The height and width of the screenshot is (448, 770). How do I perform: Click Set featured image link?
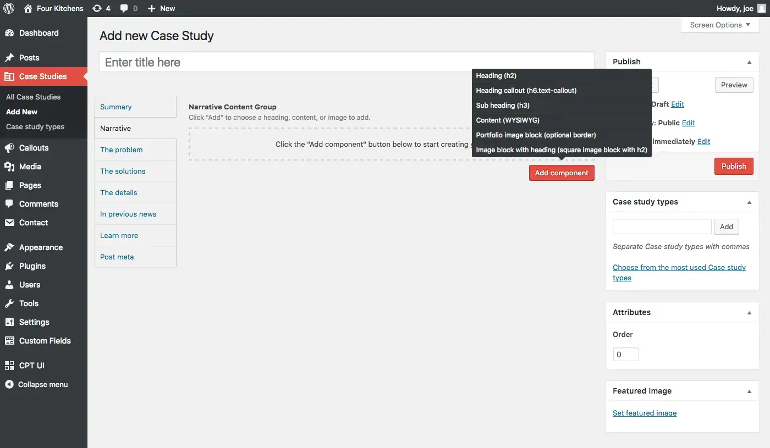coord(645,413)
